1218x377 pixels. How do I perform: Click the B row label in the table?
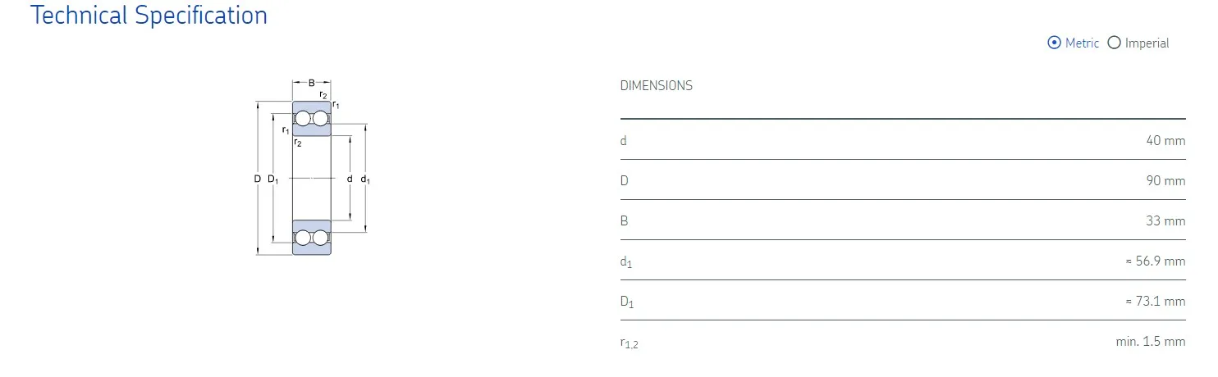click(x=625, y=220)
